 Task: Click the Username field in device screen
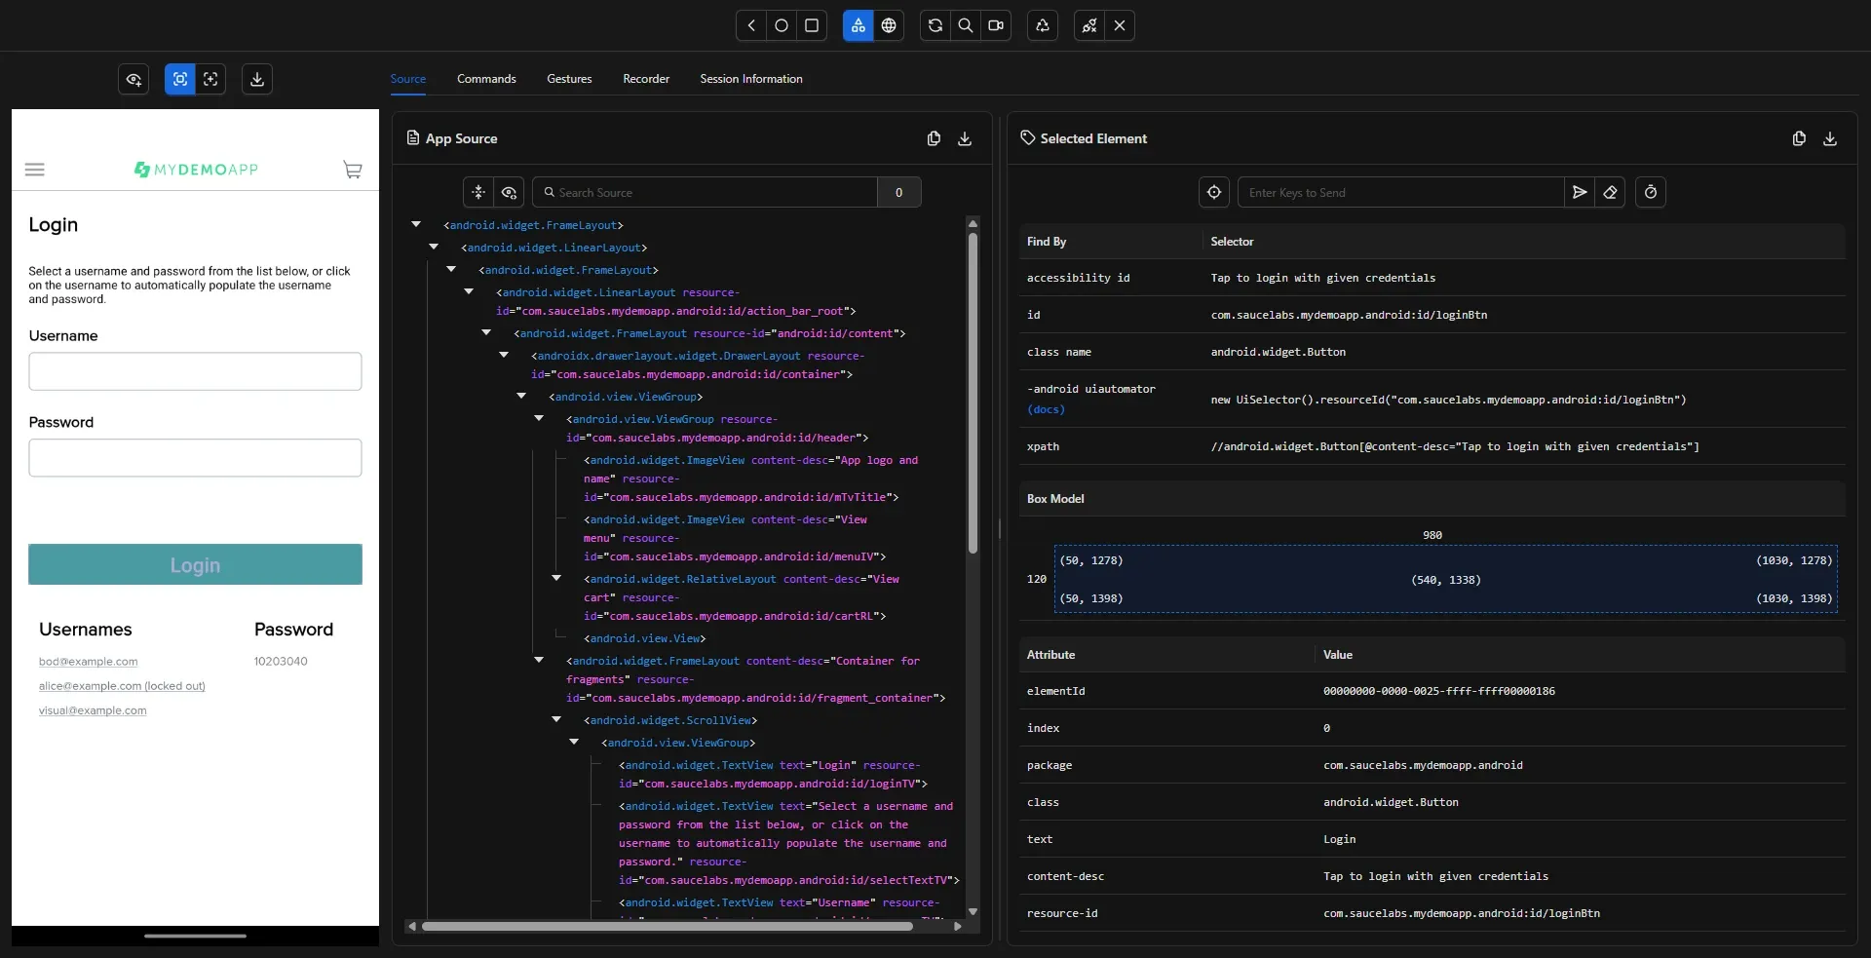195,371
